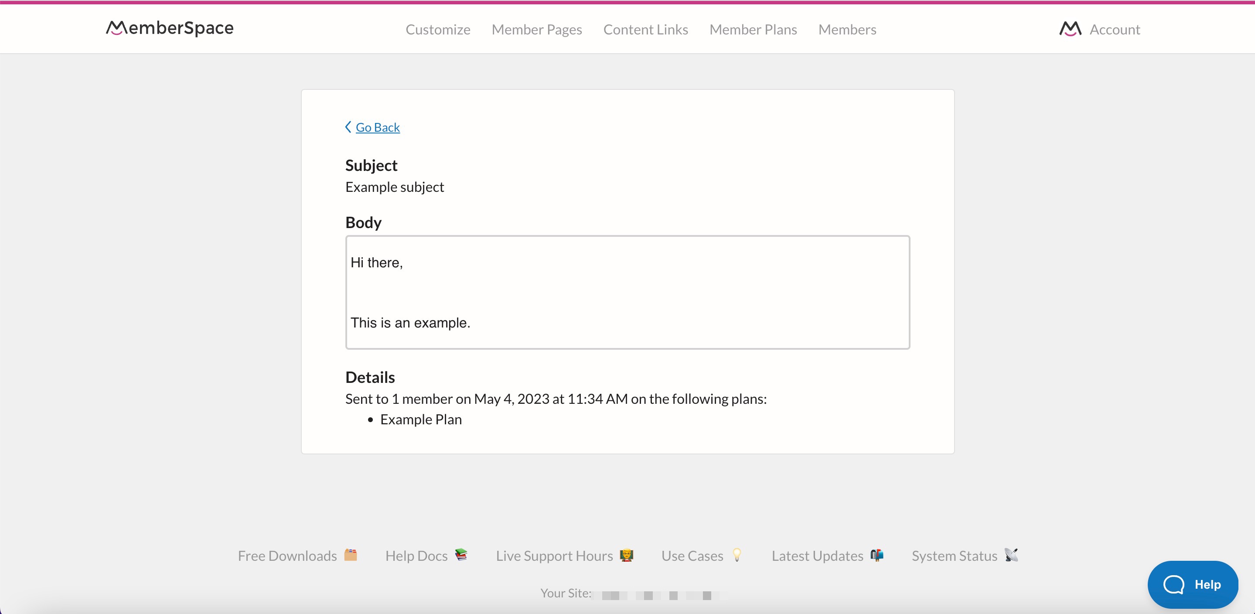Click the Use Cases lightbulb icon
The height and width of the screenshot is (614, 1255).
(737, 555)
